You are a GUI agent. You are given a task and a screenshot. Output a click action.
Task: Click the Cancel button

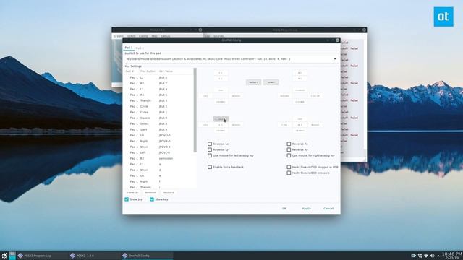328,209
